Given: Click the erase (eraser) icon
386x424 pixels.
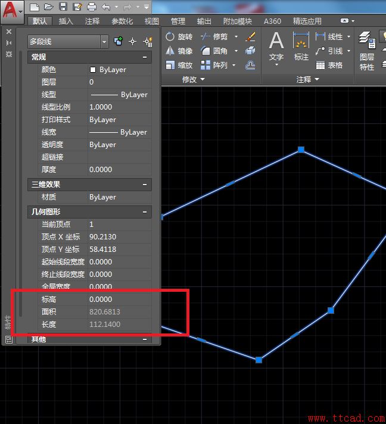Looking at the screenshot, I should (x=250, y=36).
